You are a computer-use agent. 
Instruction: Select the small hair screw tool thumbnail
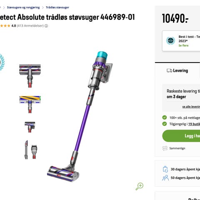30,127
